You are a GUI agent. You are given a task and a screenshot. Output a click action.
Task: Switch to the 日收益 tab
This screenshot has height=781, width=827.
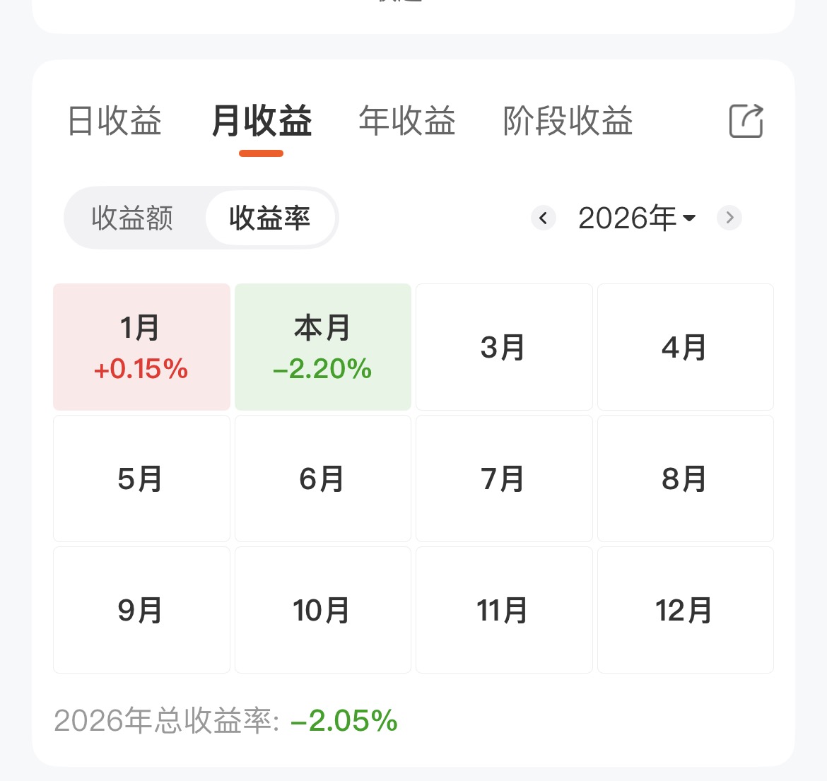click(115, 121)
